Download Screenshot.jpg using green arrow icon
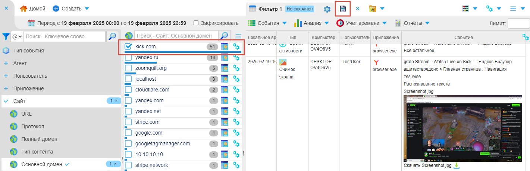Image resolution: width=530 pixels, height=171 pixels. [457, 166]
